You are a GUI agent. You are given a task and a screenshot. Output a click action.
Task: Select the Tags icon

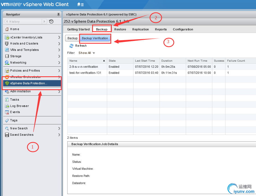click(x=7, y=121)
